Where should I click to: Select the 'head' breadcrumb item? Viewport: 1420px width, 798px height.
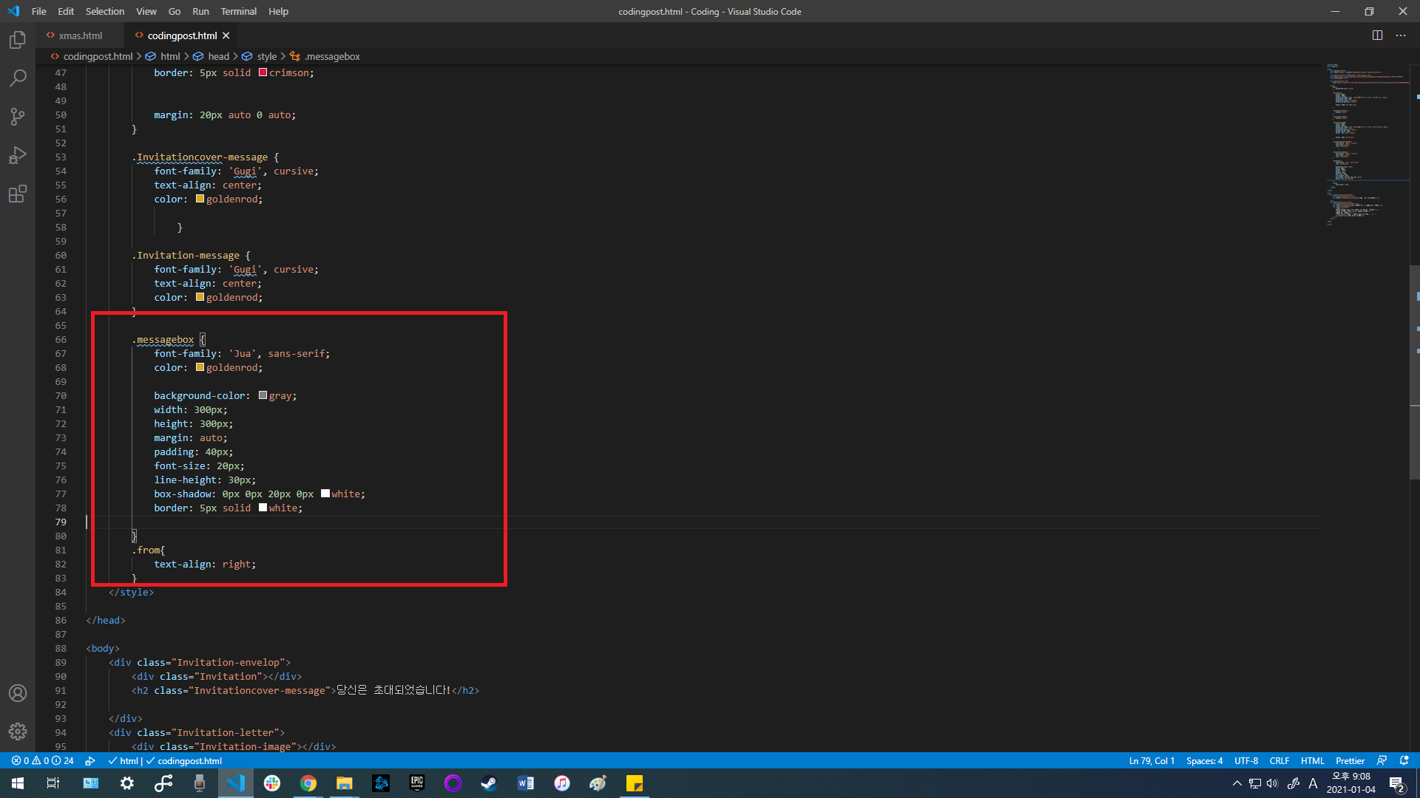pos(218,56)
